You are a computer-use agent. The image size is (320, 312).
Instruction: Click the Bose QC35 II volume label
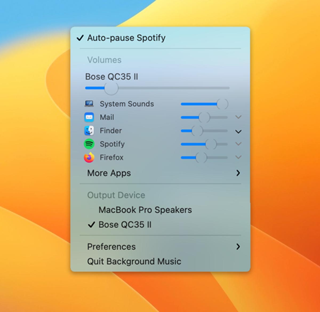click(111, 77)
